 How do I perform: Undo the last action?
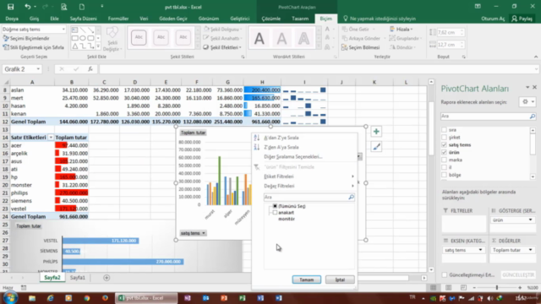point(27,7)
